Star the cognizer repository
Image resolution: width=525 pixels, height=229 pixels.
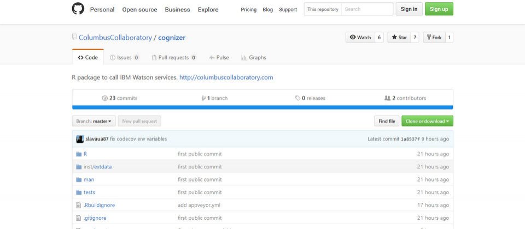[399, 38]
